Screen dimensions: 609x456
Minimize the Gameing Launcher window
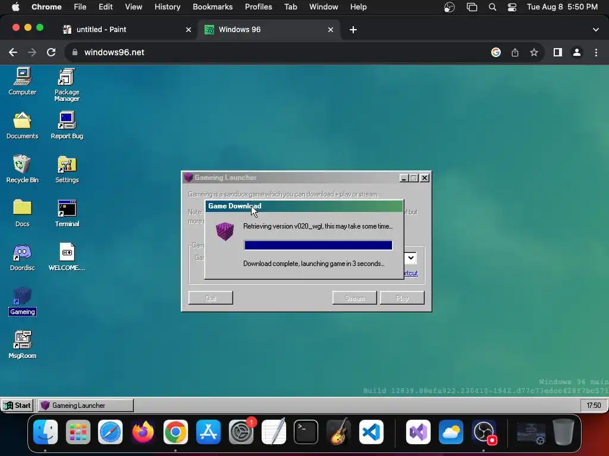pyautogui.click(x=404, y=178)
